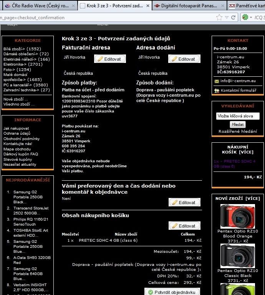Open the Jak nakupovat info page

pyautogui.click(x=16, y=128)
